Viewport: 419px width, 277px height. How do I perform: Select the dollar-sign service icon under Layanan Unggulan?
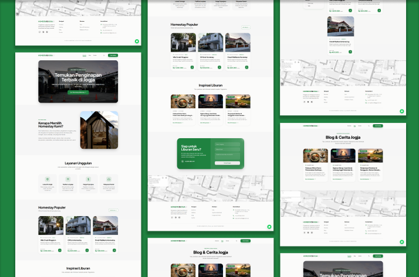click(x=88, y=179)
